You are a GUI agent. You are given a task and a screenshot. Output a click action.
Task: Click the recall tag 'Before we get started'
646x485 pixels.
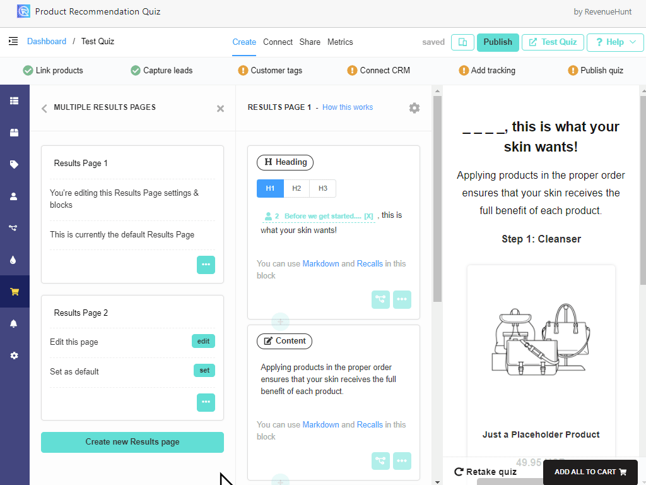coord(319,216)
